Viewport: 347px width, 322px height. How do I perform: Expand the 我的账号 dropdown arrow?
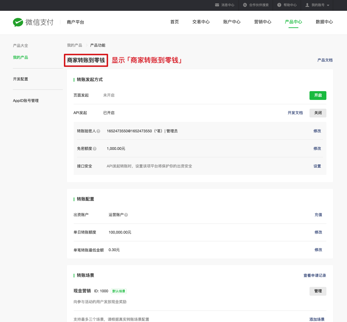[328, 5]
